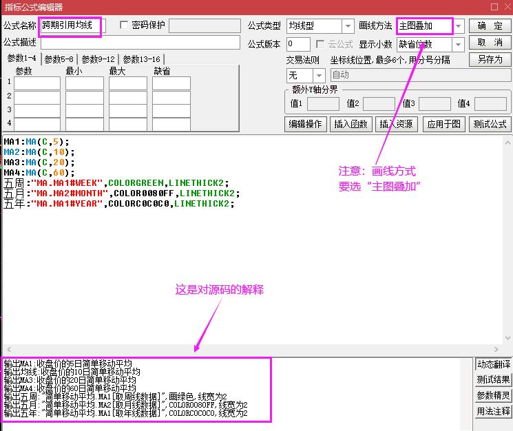Image resolution: width=513 pixels, height=431 pixels.
Task: Open the 动态翻译 panel button
Action: pos(494,364)
